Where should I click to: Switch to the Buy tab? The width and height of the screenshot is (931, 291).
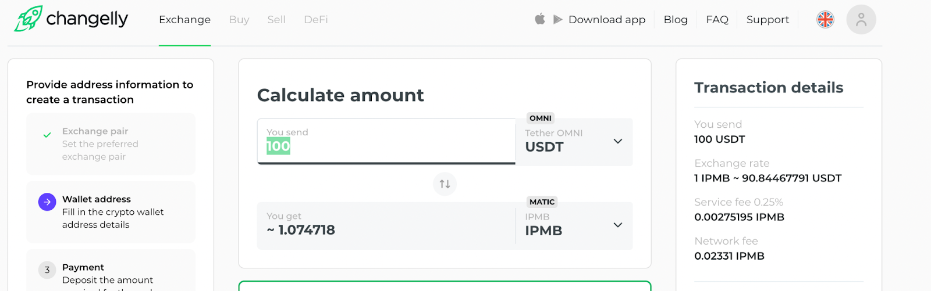(x=239, y=20)
